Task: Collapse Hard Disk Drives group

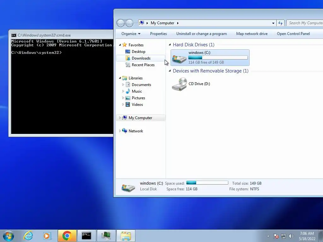Action: [x=170, y=45]
